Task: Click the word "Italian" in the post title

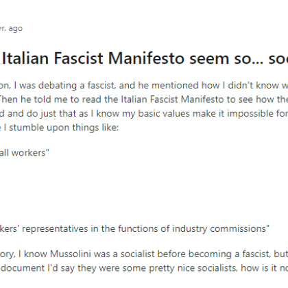Action: tap(25, 58)
